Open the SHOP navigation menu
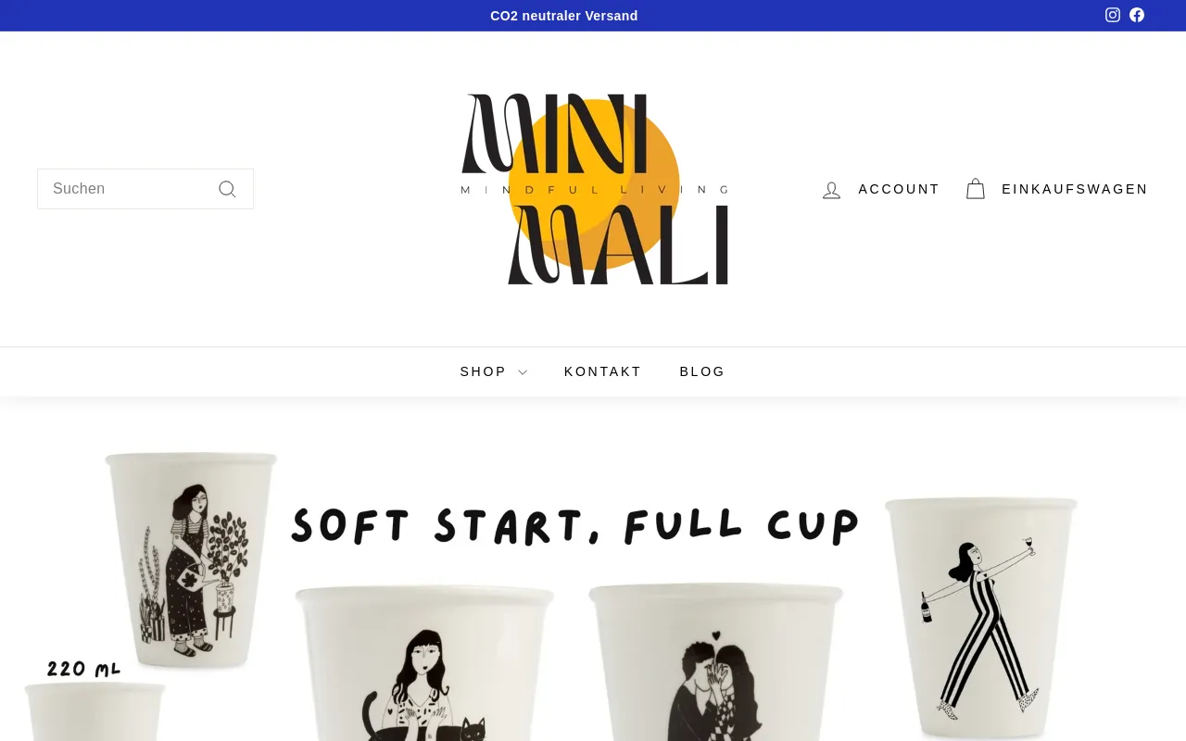 point(494,371)
